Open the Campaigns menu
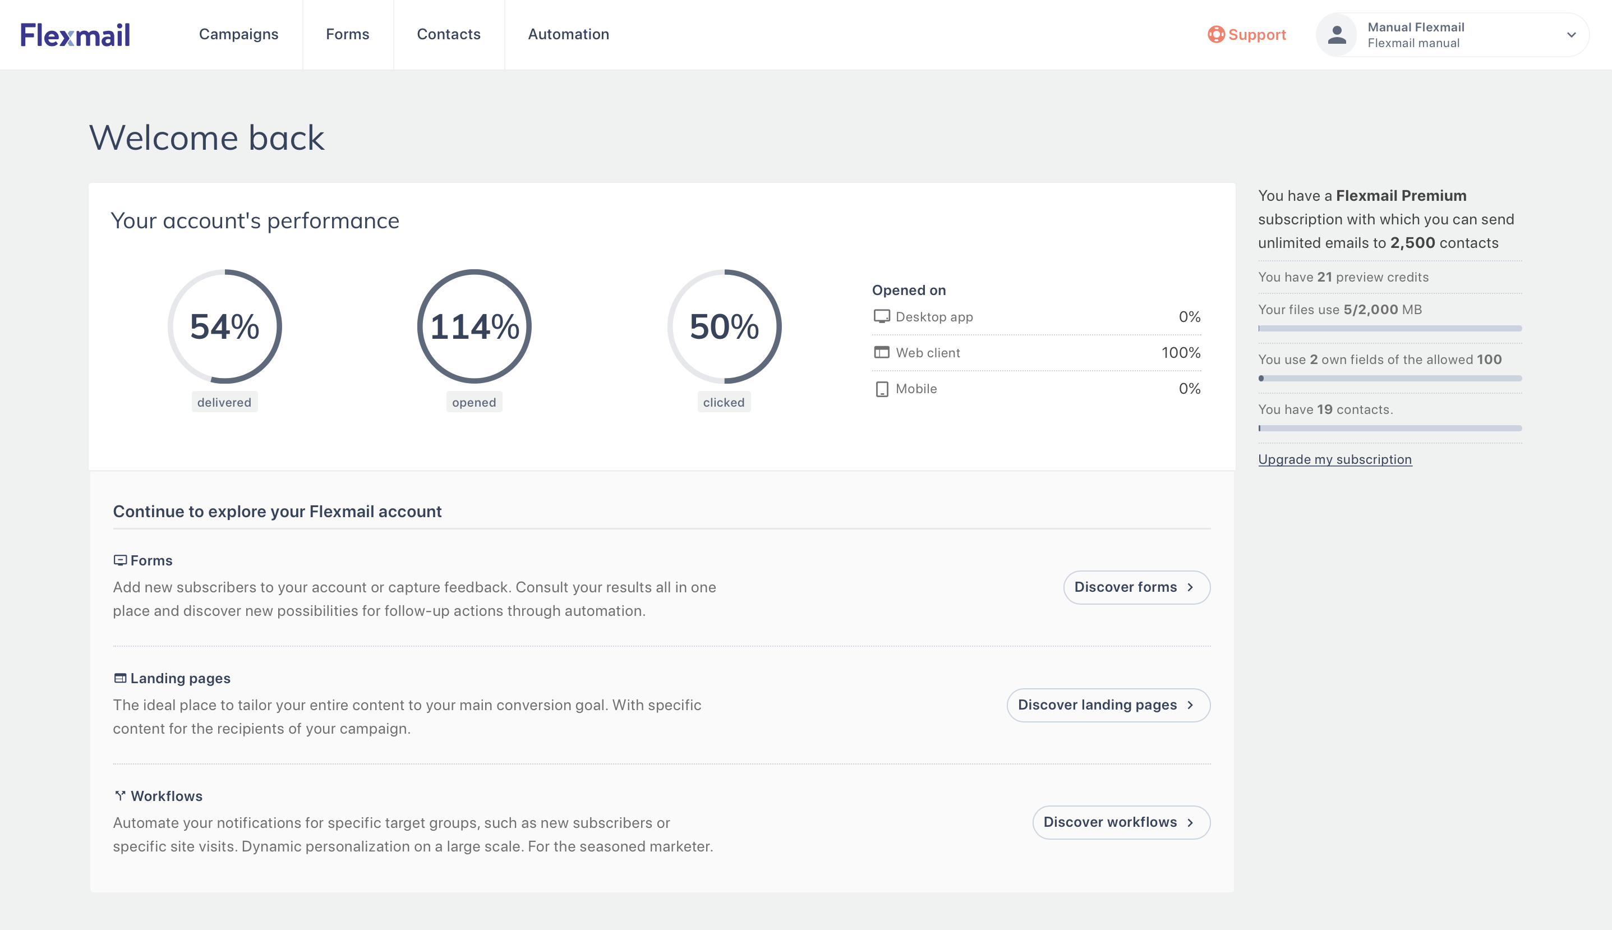 (239, 34)
